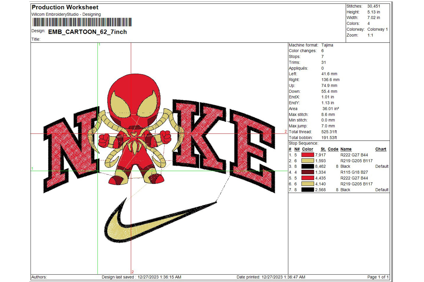Select the tan swatch in stop row 2
Image resolution: width=424 pixels, height=282 pixels.
(x=307, y=161)
